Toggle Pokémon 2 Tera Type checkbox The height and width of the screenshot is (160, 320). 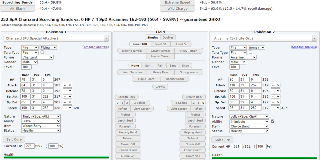click(x=250, y=52)
